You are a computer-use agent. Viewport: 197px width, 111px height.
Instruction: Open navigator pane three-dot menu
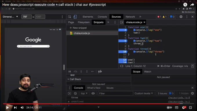[x=115, y=22]
